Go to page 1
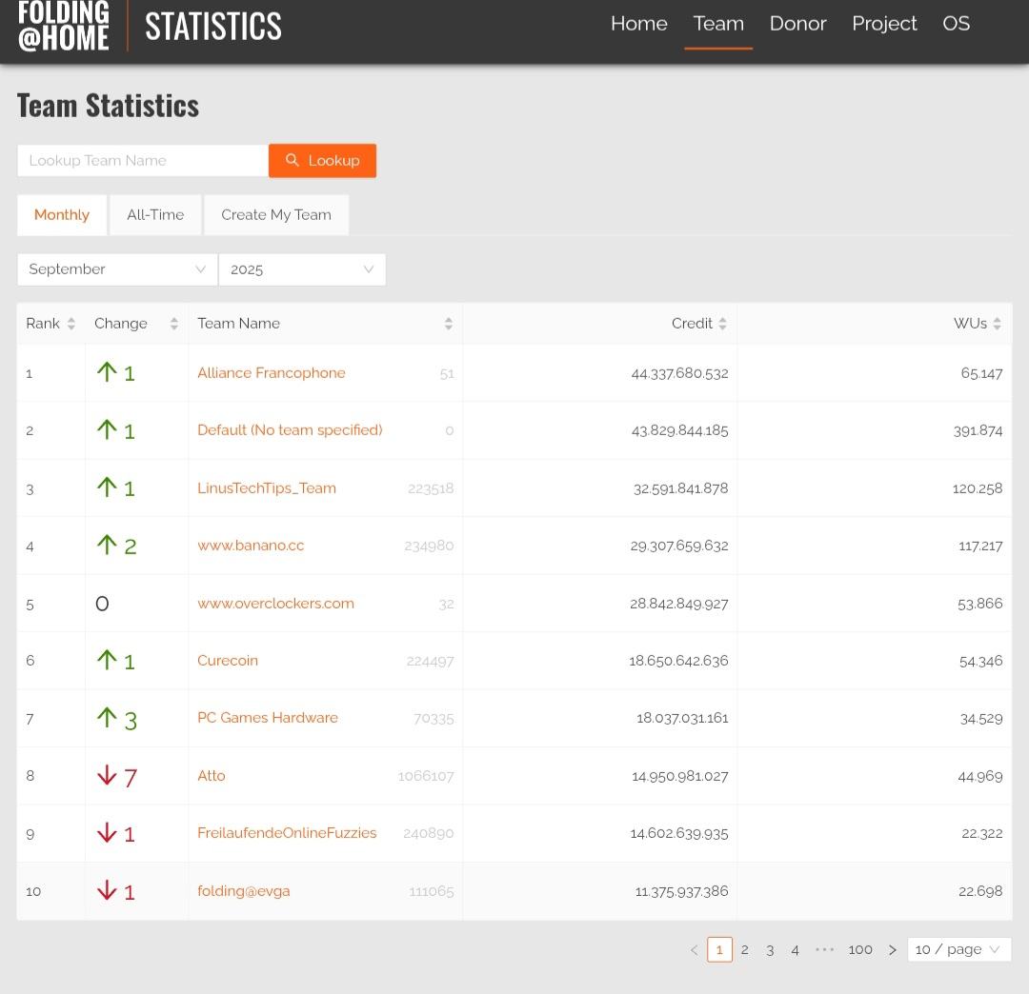The image size is (1029, 994). click(x=719, y=949)
